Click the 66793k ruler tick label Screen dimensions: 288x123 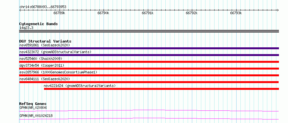pyautogui.click(x=236, y=13)
